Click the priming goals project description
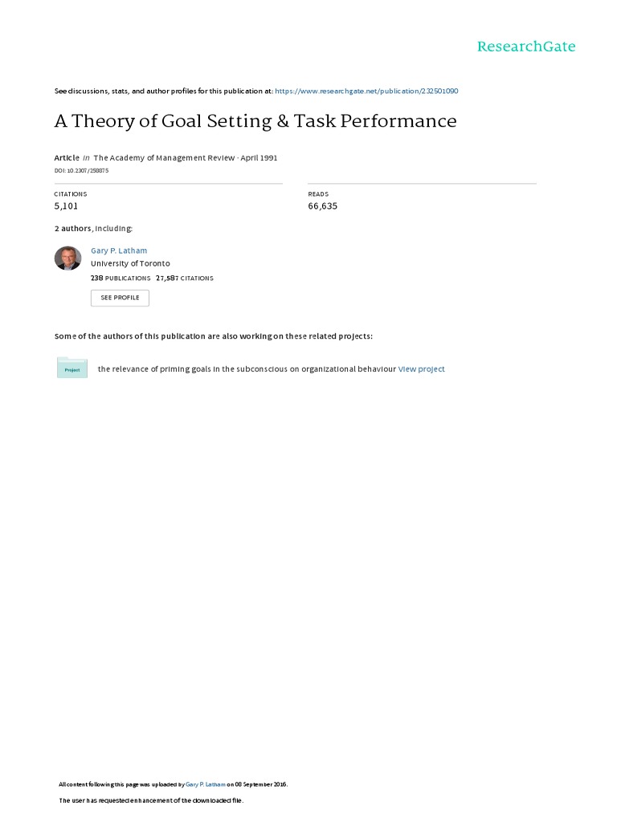Viewport: 617px width, 822px height. (x=247, y=369)
